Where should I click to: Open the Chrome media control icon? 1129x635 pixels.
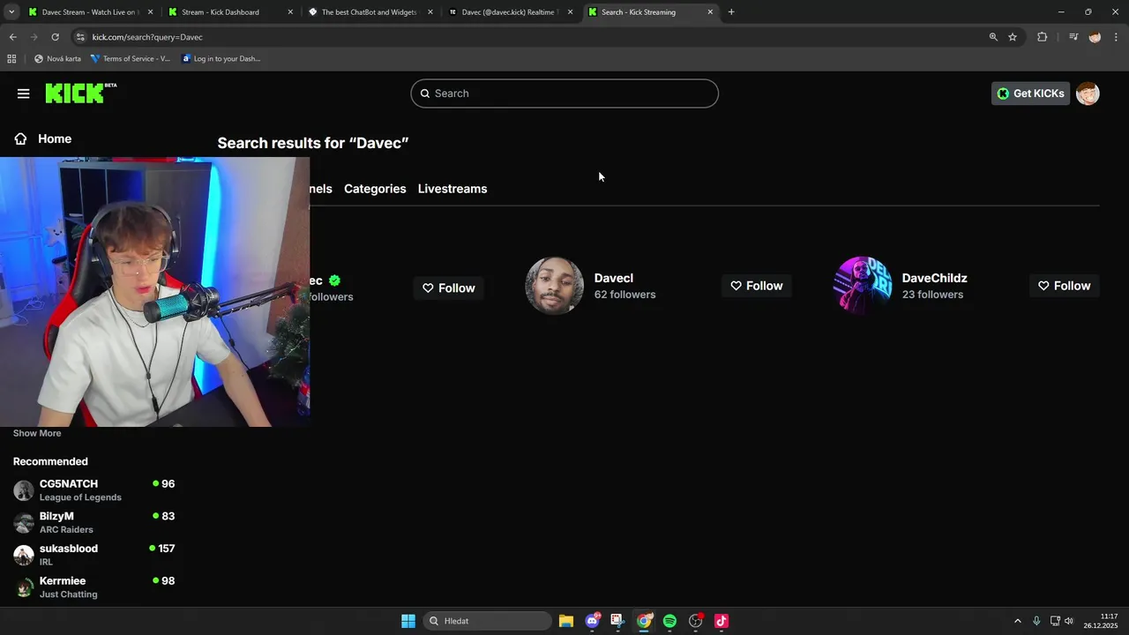1073,37
